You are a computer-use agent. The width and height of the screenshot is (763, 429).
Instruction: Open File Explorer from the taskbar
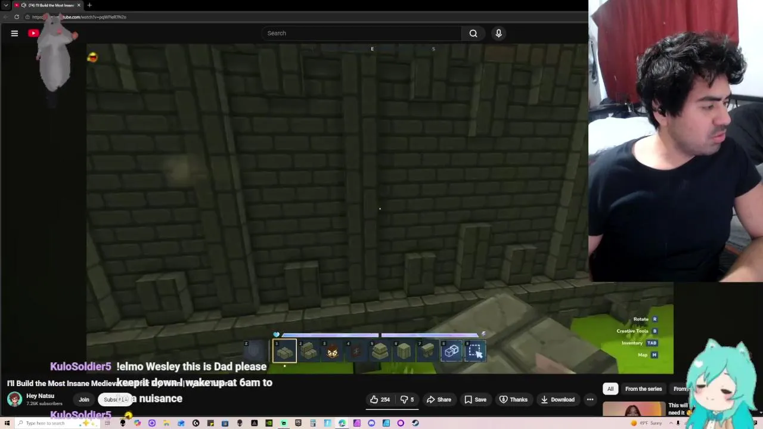[x=166, y=423]
